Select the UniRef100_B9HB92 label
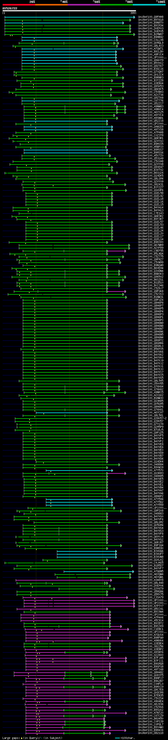168x740 pixels. coord(151,37)
